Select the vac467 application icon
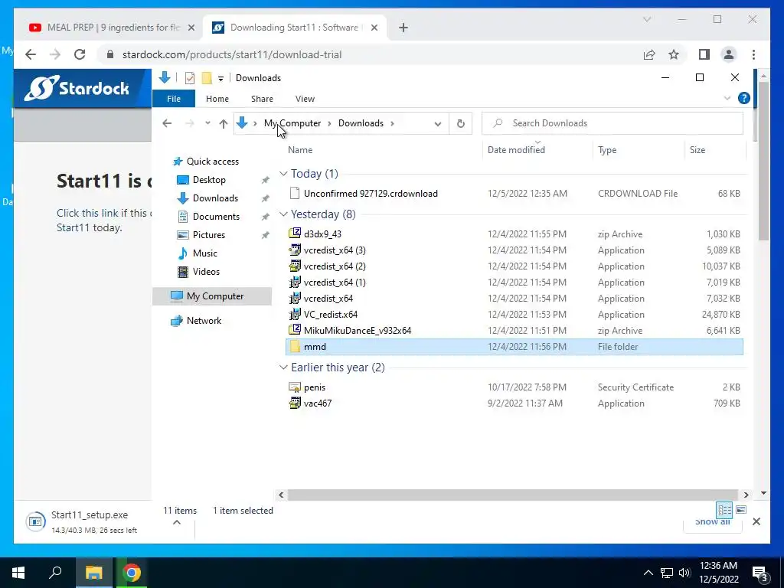Viewport: 784px width, 588px height. (295, 403)
